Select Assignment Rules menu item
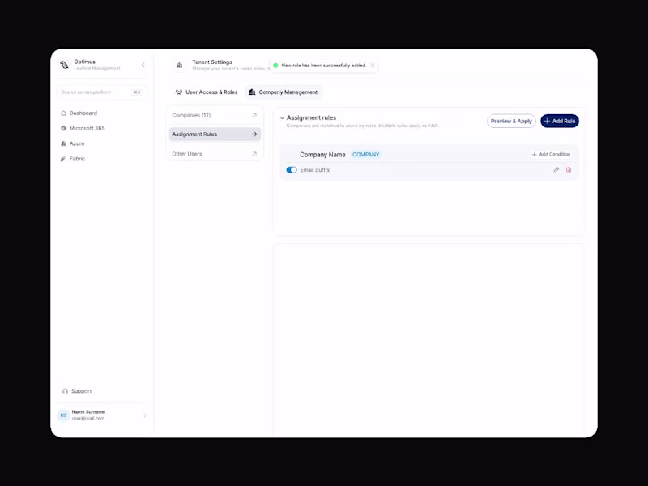The image size is (648, 486). (215, 134)
